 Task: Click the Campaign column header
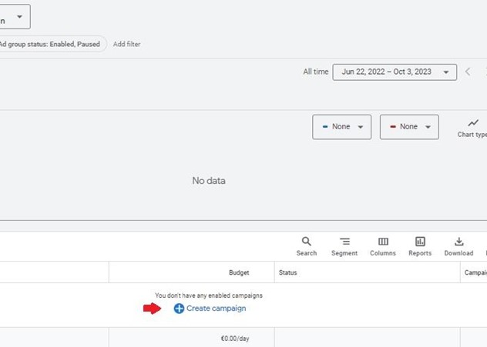click(x=473, y=272)
